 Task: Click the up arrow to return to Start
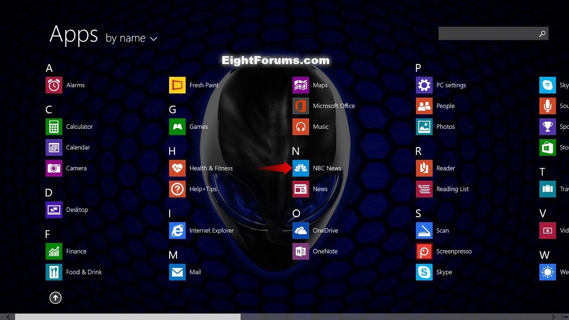click(56, 298)
